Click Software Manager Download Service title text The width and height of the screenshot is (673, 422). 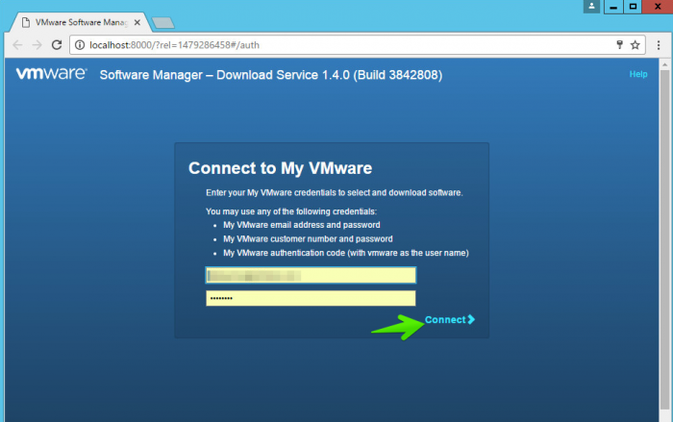click(x=271, y=75)
